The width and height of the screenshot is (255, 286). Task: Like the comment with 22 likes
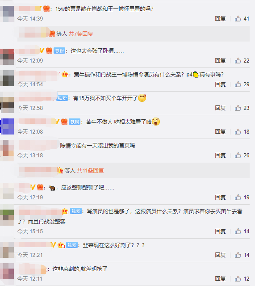(x=238, y=61)
